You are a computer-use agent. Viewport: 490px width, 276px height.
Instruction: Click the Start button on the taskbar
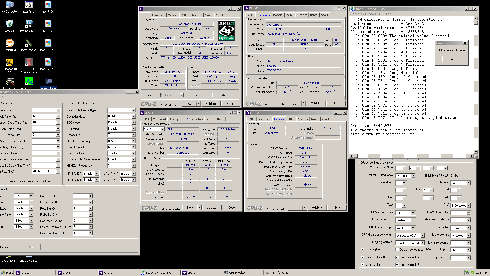coord(7,273)
